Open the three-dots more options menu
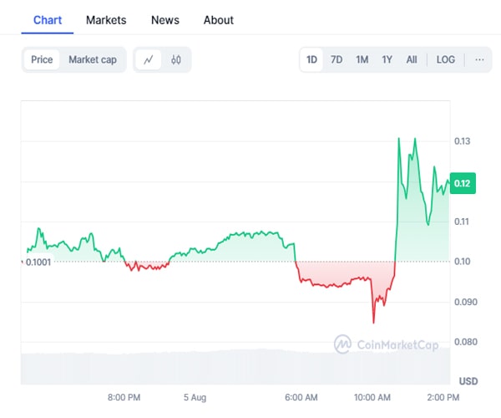This screenshot has width=501, height=418. click(478, 59)
